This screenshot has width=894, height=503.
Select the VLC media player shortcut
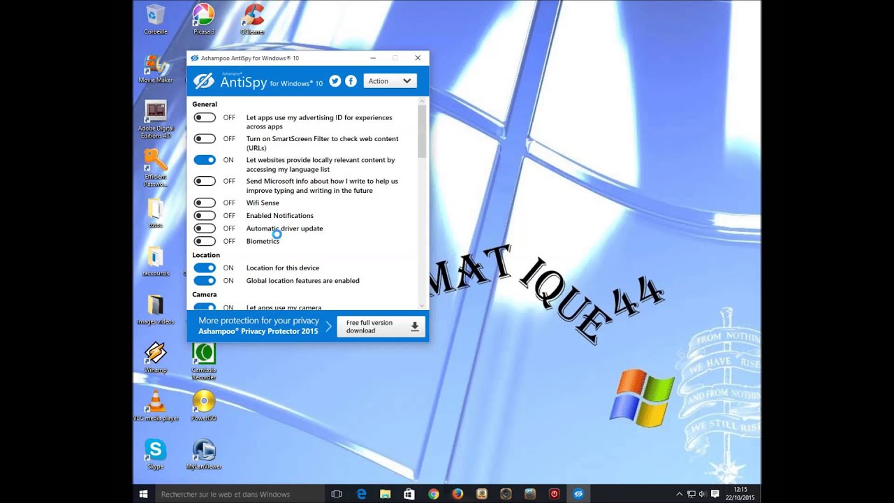[156, 406]
